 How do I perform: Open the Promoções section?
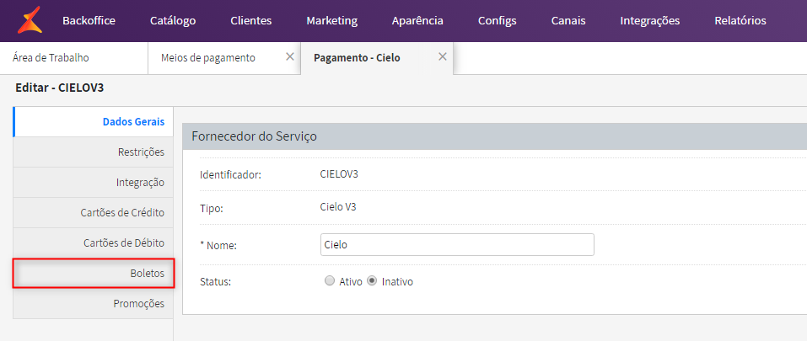pyautogui.click(x=93, y=303)
